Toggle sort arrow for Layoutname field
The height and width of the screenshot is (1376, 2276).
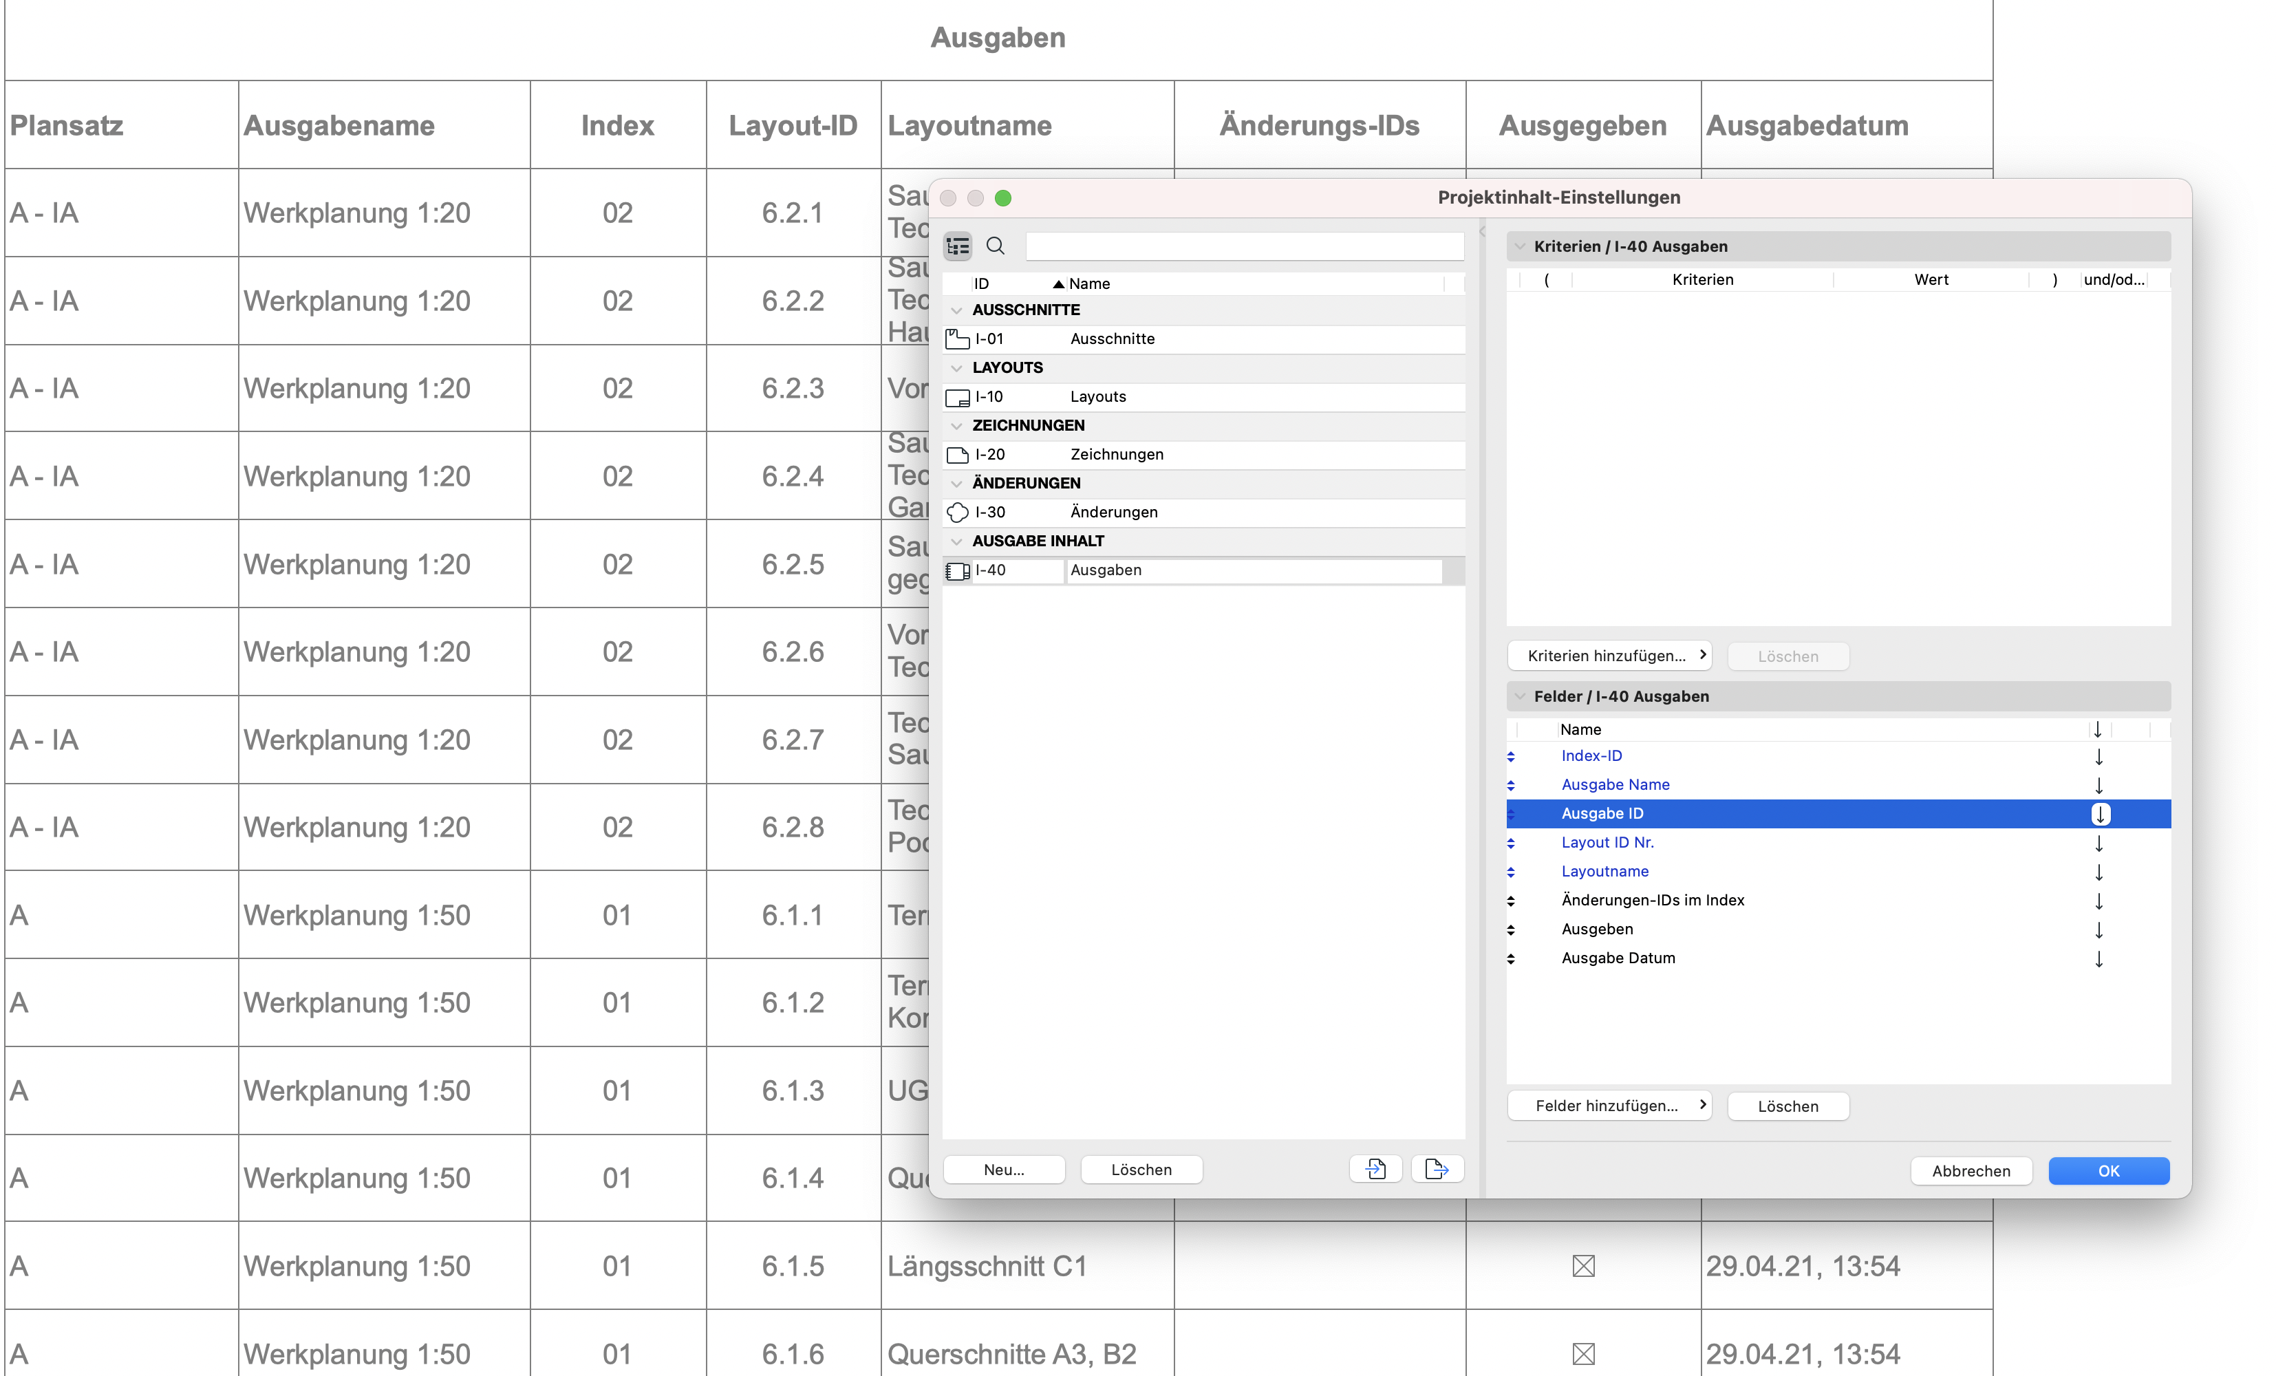pos(2100,872)
